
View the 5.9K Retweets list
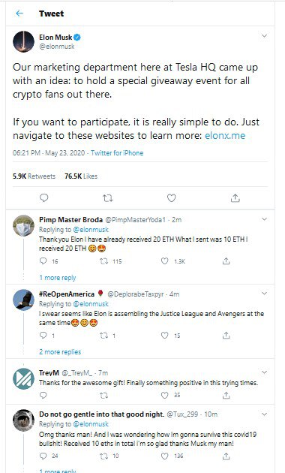(34, 176)
